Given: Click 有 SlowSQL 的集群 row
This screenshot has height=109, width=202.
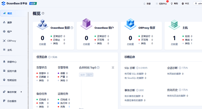Looking at the screenshot, I should tap(135, 78).
